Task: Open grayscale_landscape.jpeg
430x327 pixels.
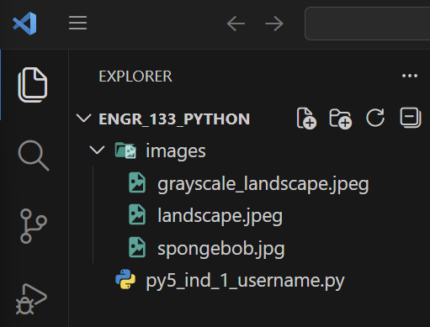Action: pyautogui.click(x=263, y=184)
